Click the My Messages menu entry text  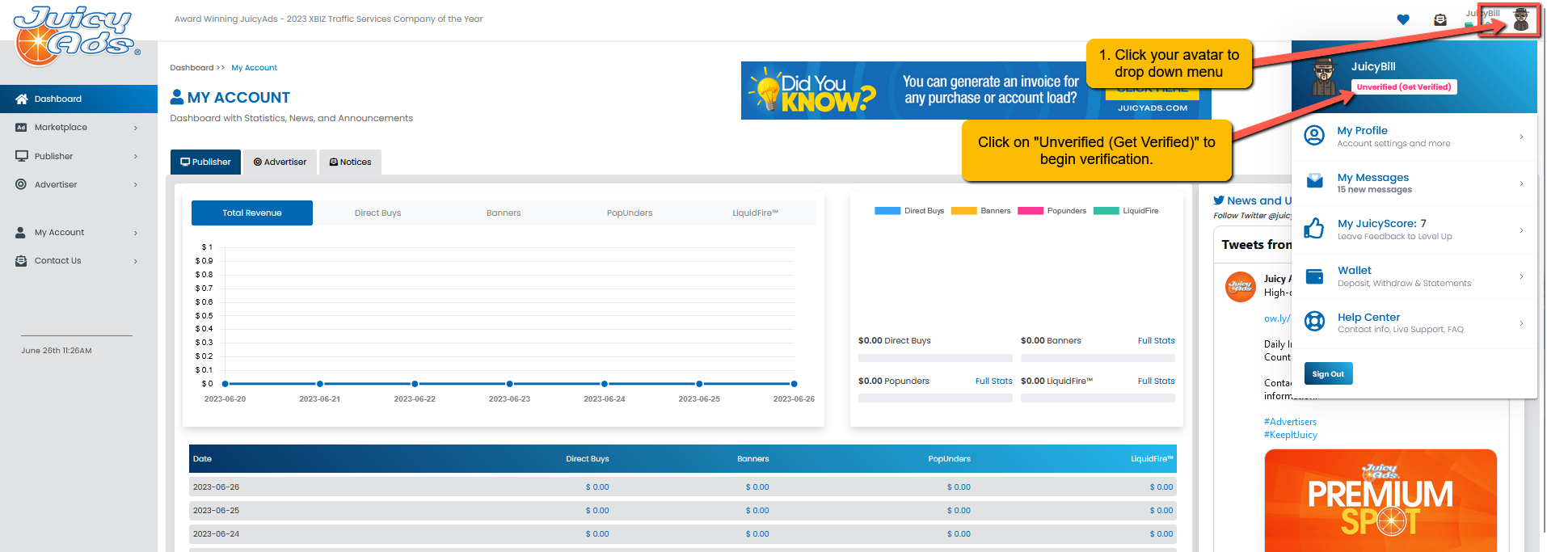pyautogui.click(x=1373, y=177)
